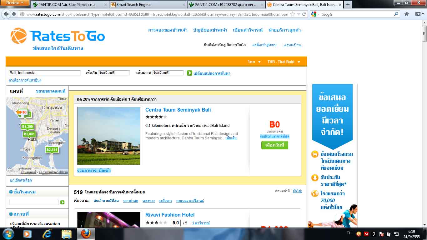Reload the page via the refresh icon
The width and height of the screenshot is (427, 240).
tap(304, 14)
